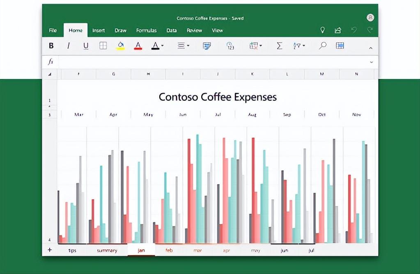Select the Aug month cell
This screenshot has height=274, width=420.
[252, 115]
